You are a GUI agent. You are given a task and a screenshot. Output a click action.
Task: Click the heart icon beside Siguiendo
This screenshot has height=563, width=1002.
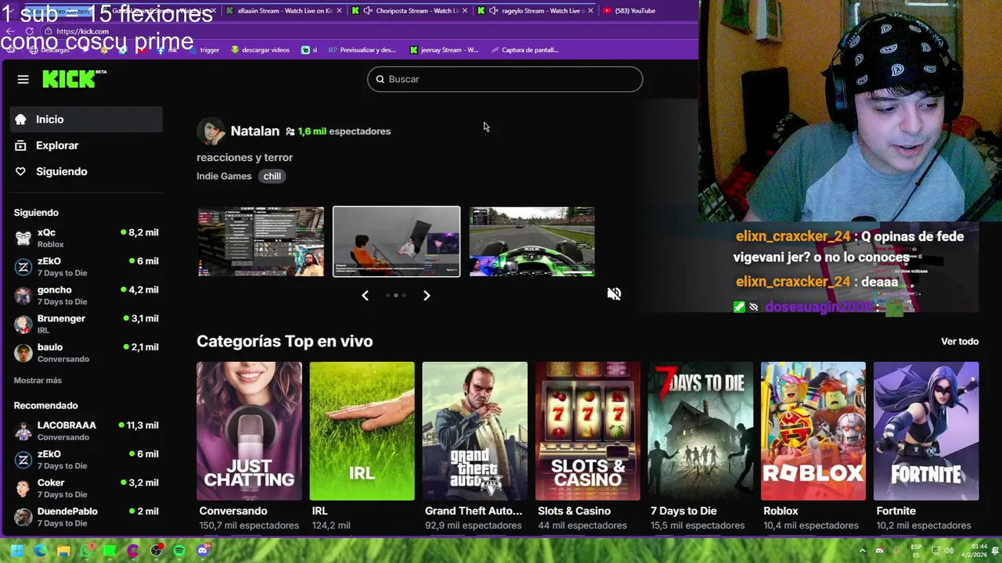[x=20, y=171]
